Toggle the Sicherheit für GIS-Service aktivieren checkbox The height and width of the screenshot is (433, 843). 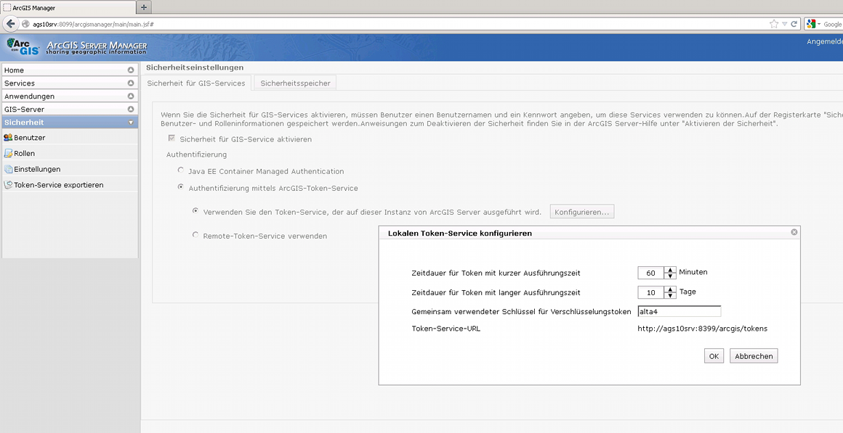click(x=172, y=139)
